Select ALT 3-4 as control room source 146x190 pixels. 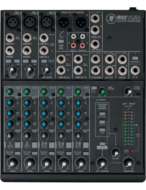point(102,122)
